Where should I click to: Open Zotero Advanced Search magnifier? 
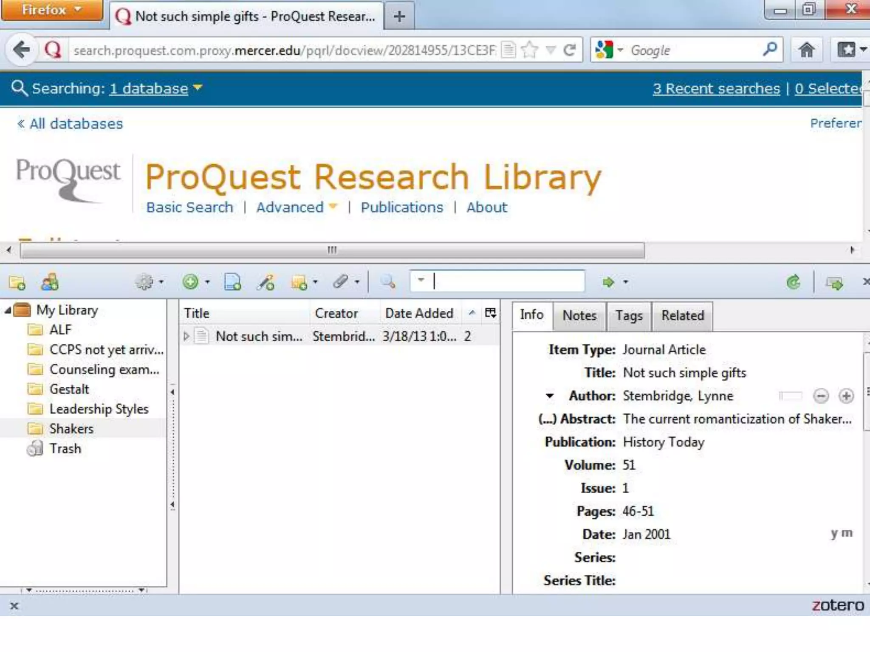pos(388,281)
